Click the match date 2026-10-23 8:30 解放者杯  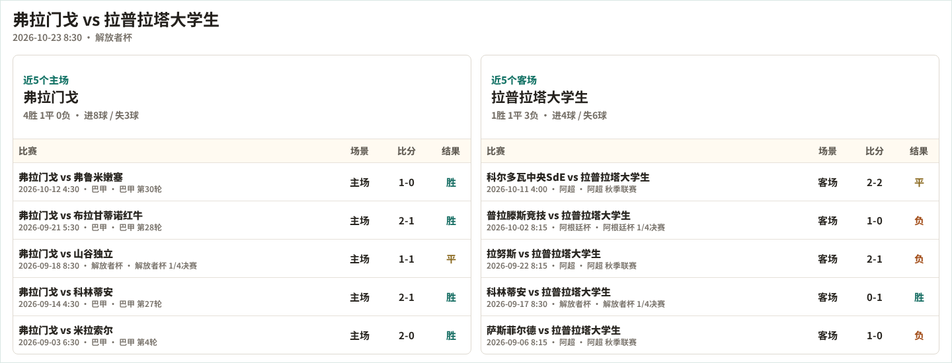pyautogui.click(x=72, y=38)
